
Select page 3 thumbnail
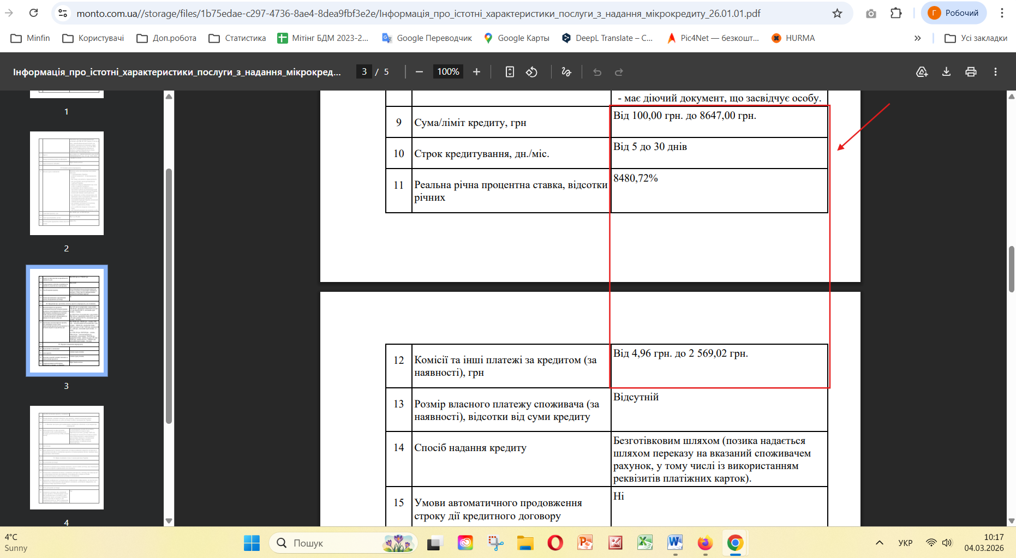(67, 321)
